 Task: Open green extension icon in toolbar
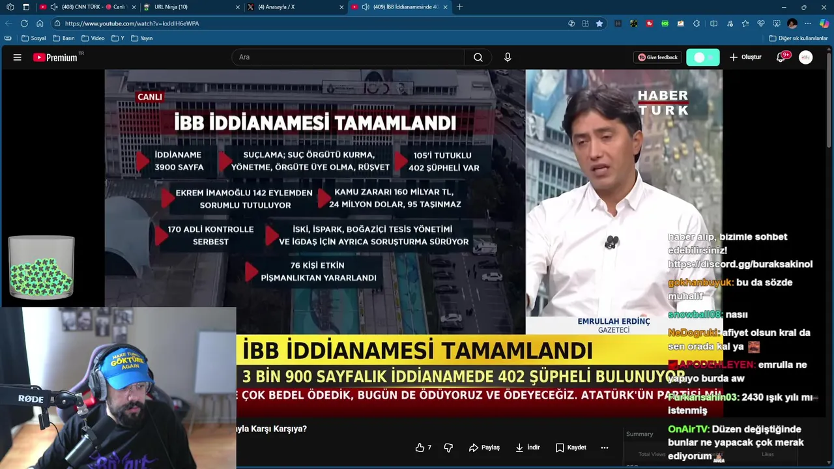665,23
